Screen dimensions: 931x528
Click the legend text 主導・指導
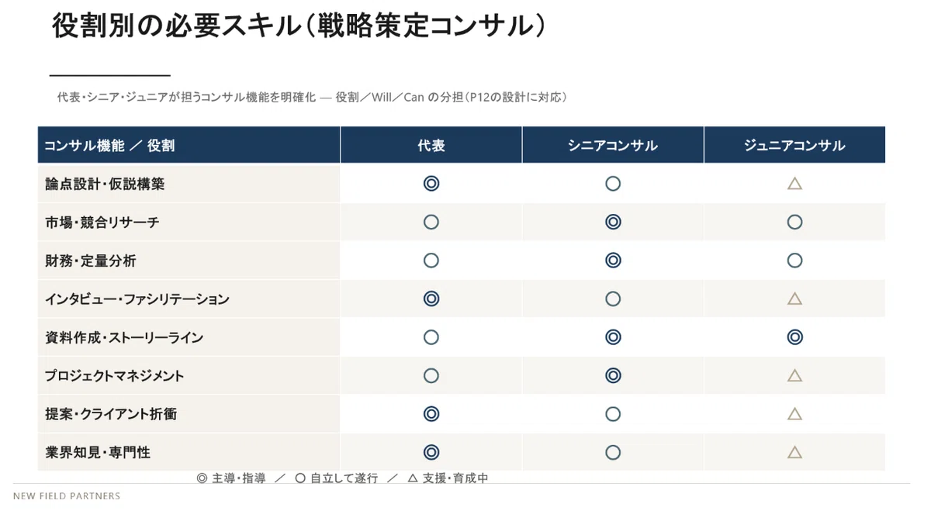point(238,478)
